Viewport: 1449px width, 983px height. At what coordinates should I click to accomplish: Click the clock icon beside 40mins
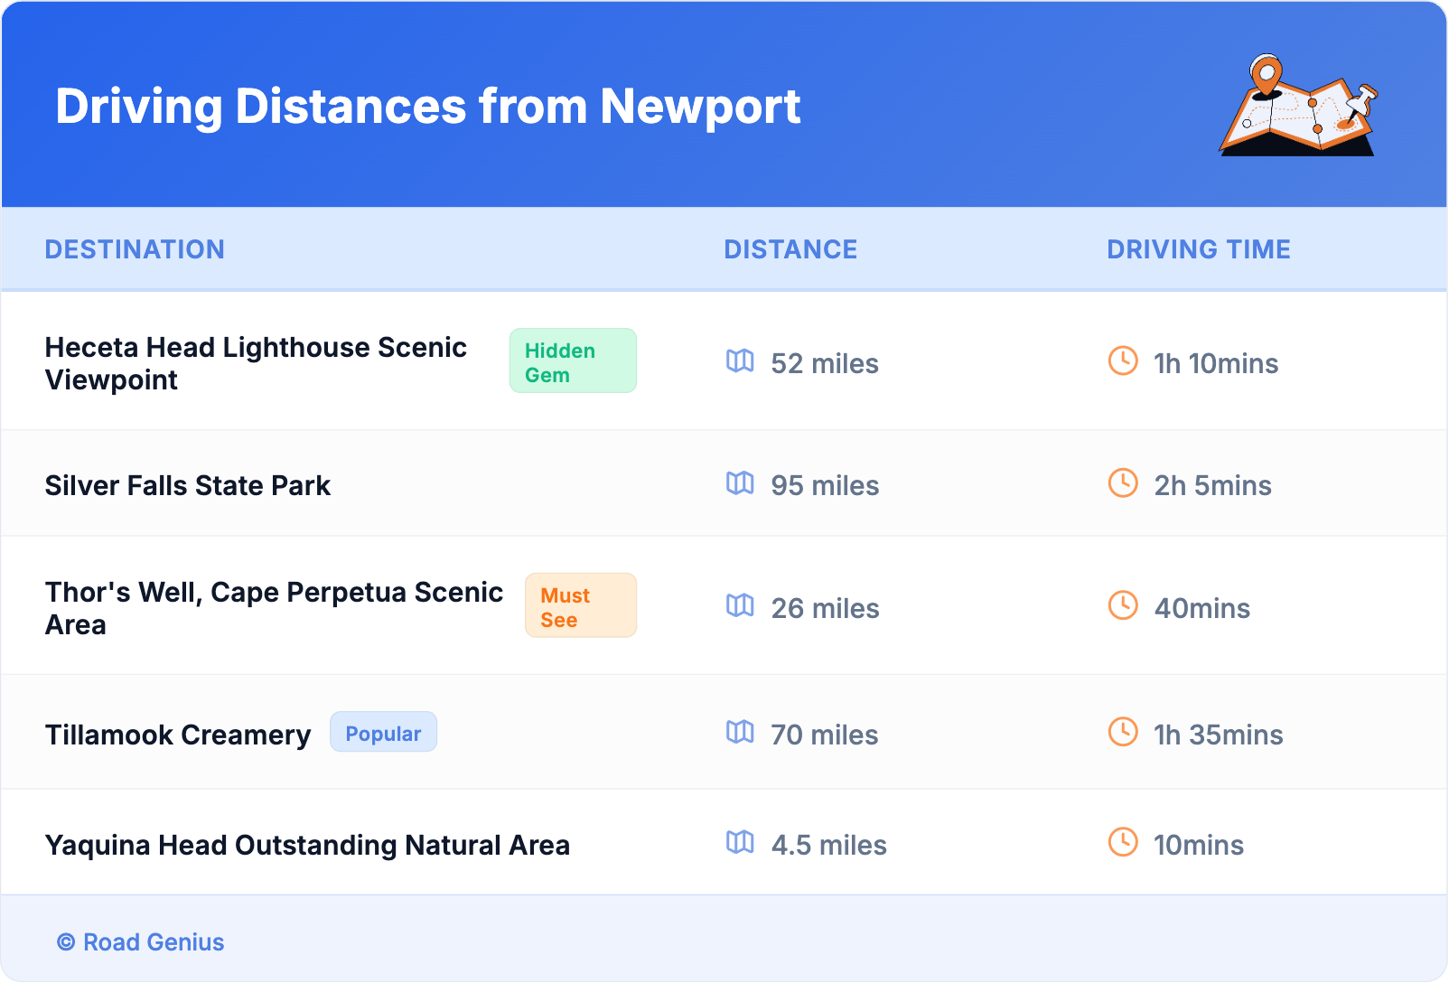(x=1123, y=605)
